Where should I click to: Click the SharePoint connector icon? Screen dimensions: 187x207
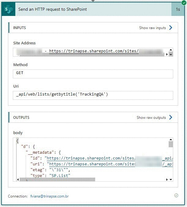coord(9,9)
